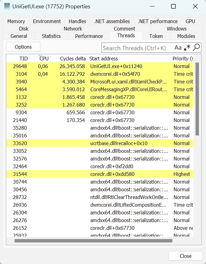Open the .NET assemblies tab
Image resolution: width=206 pixels, height=264 pixels.
point(112,21)
